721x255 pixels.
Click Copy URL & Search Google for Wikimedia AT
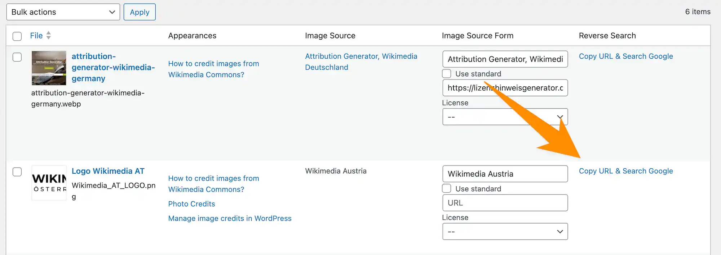click(x=625, y=171)
